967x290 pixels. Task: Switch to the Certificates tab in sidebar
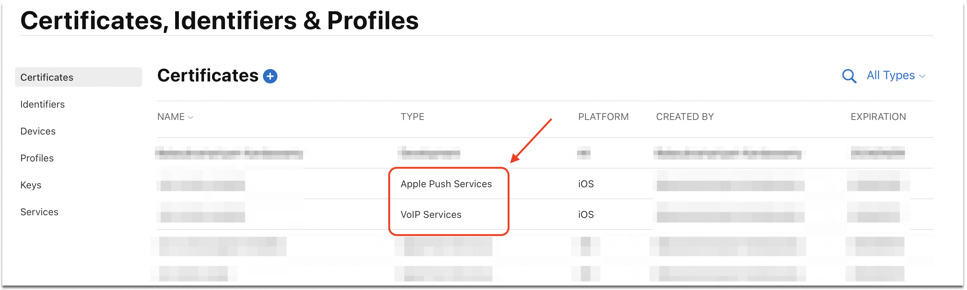46,77
